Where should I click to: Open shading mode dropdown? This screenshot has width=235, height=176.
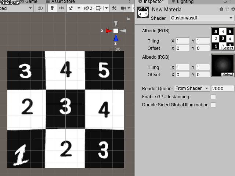point(16,8)
